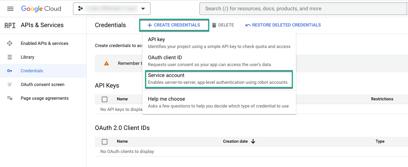Click the OAuth 2.0 Client IDs heading
408x167 pixels.
tap(122, 128)
